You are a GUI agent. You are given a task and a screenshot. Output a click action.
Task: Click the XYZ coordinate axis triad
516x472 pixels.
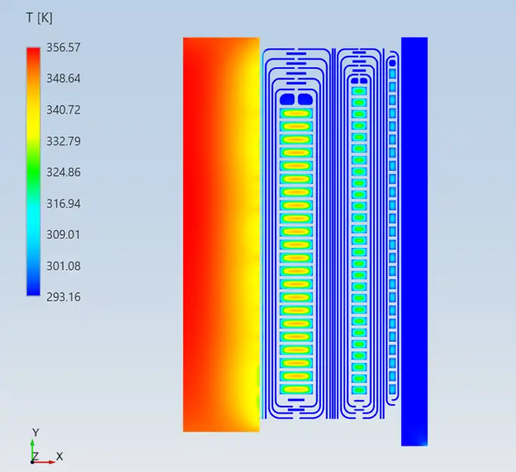(45, 447)
